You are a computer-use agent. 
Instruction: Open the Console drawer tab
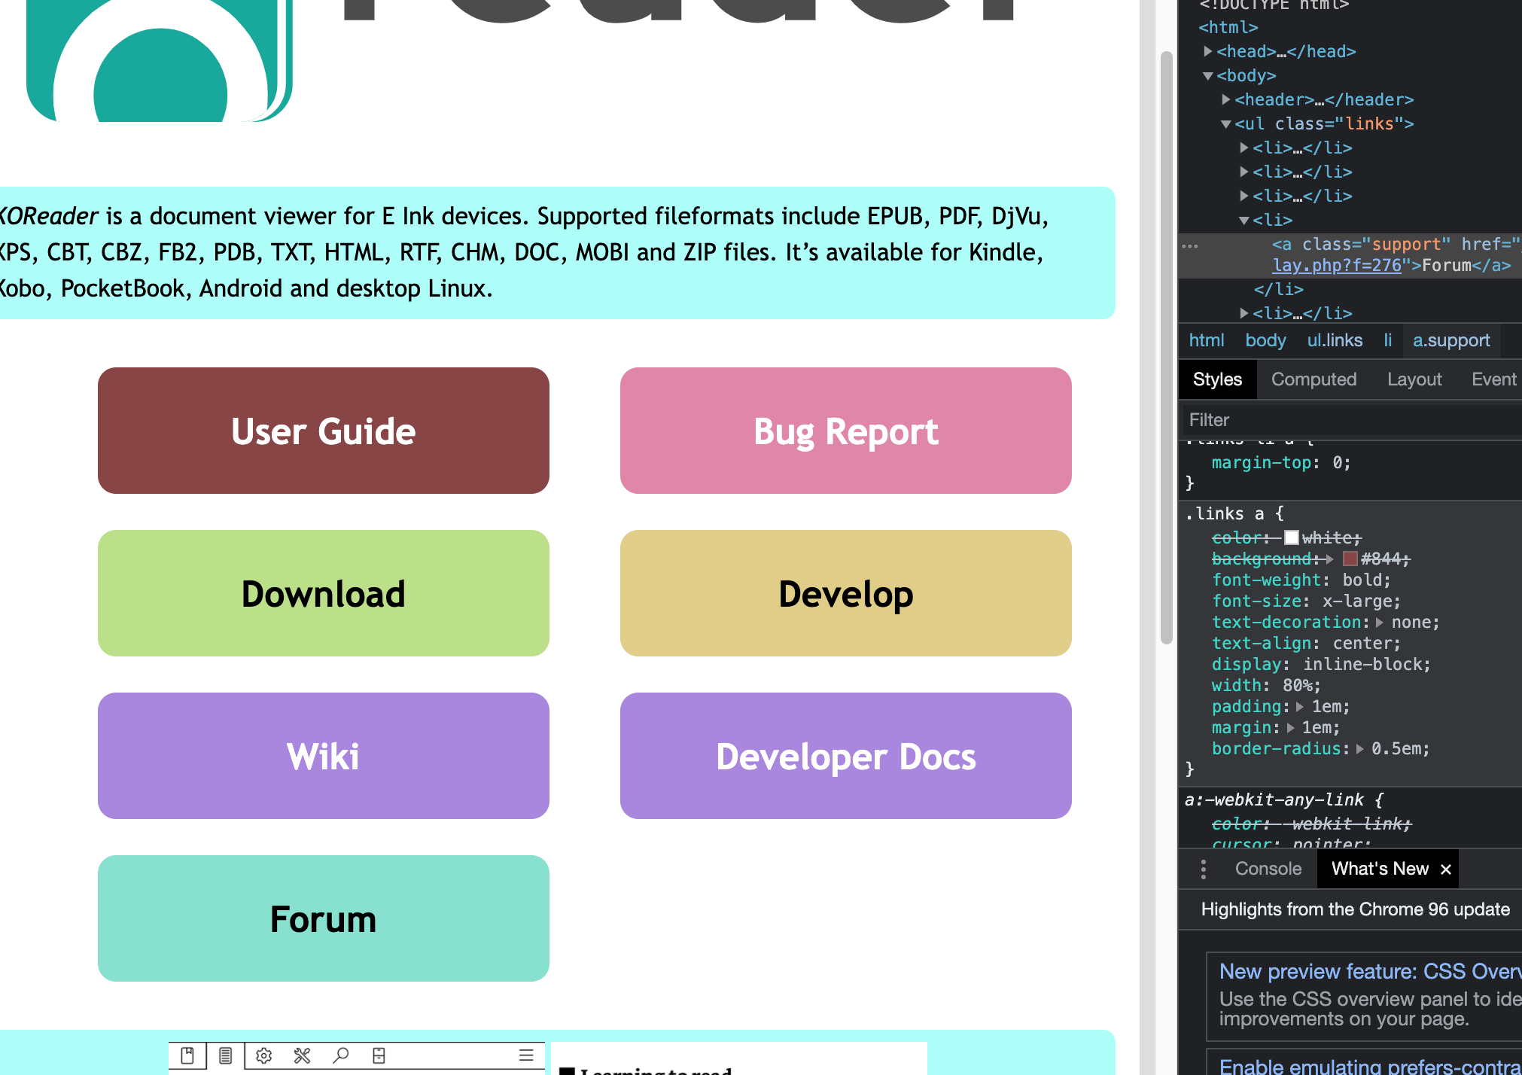(1268, 869)
